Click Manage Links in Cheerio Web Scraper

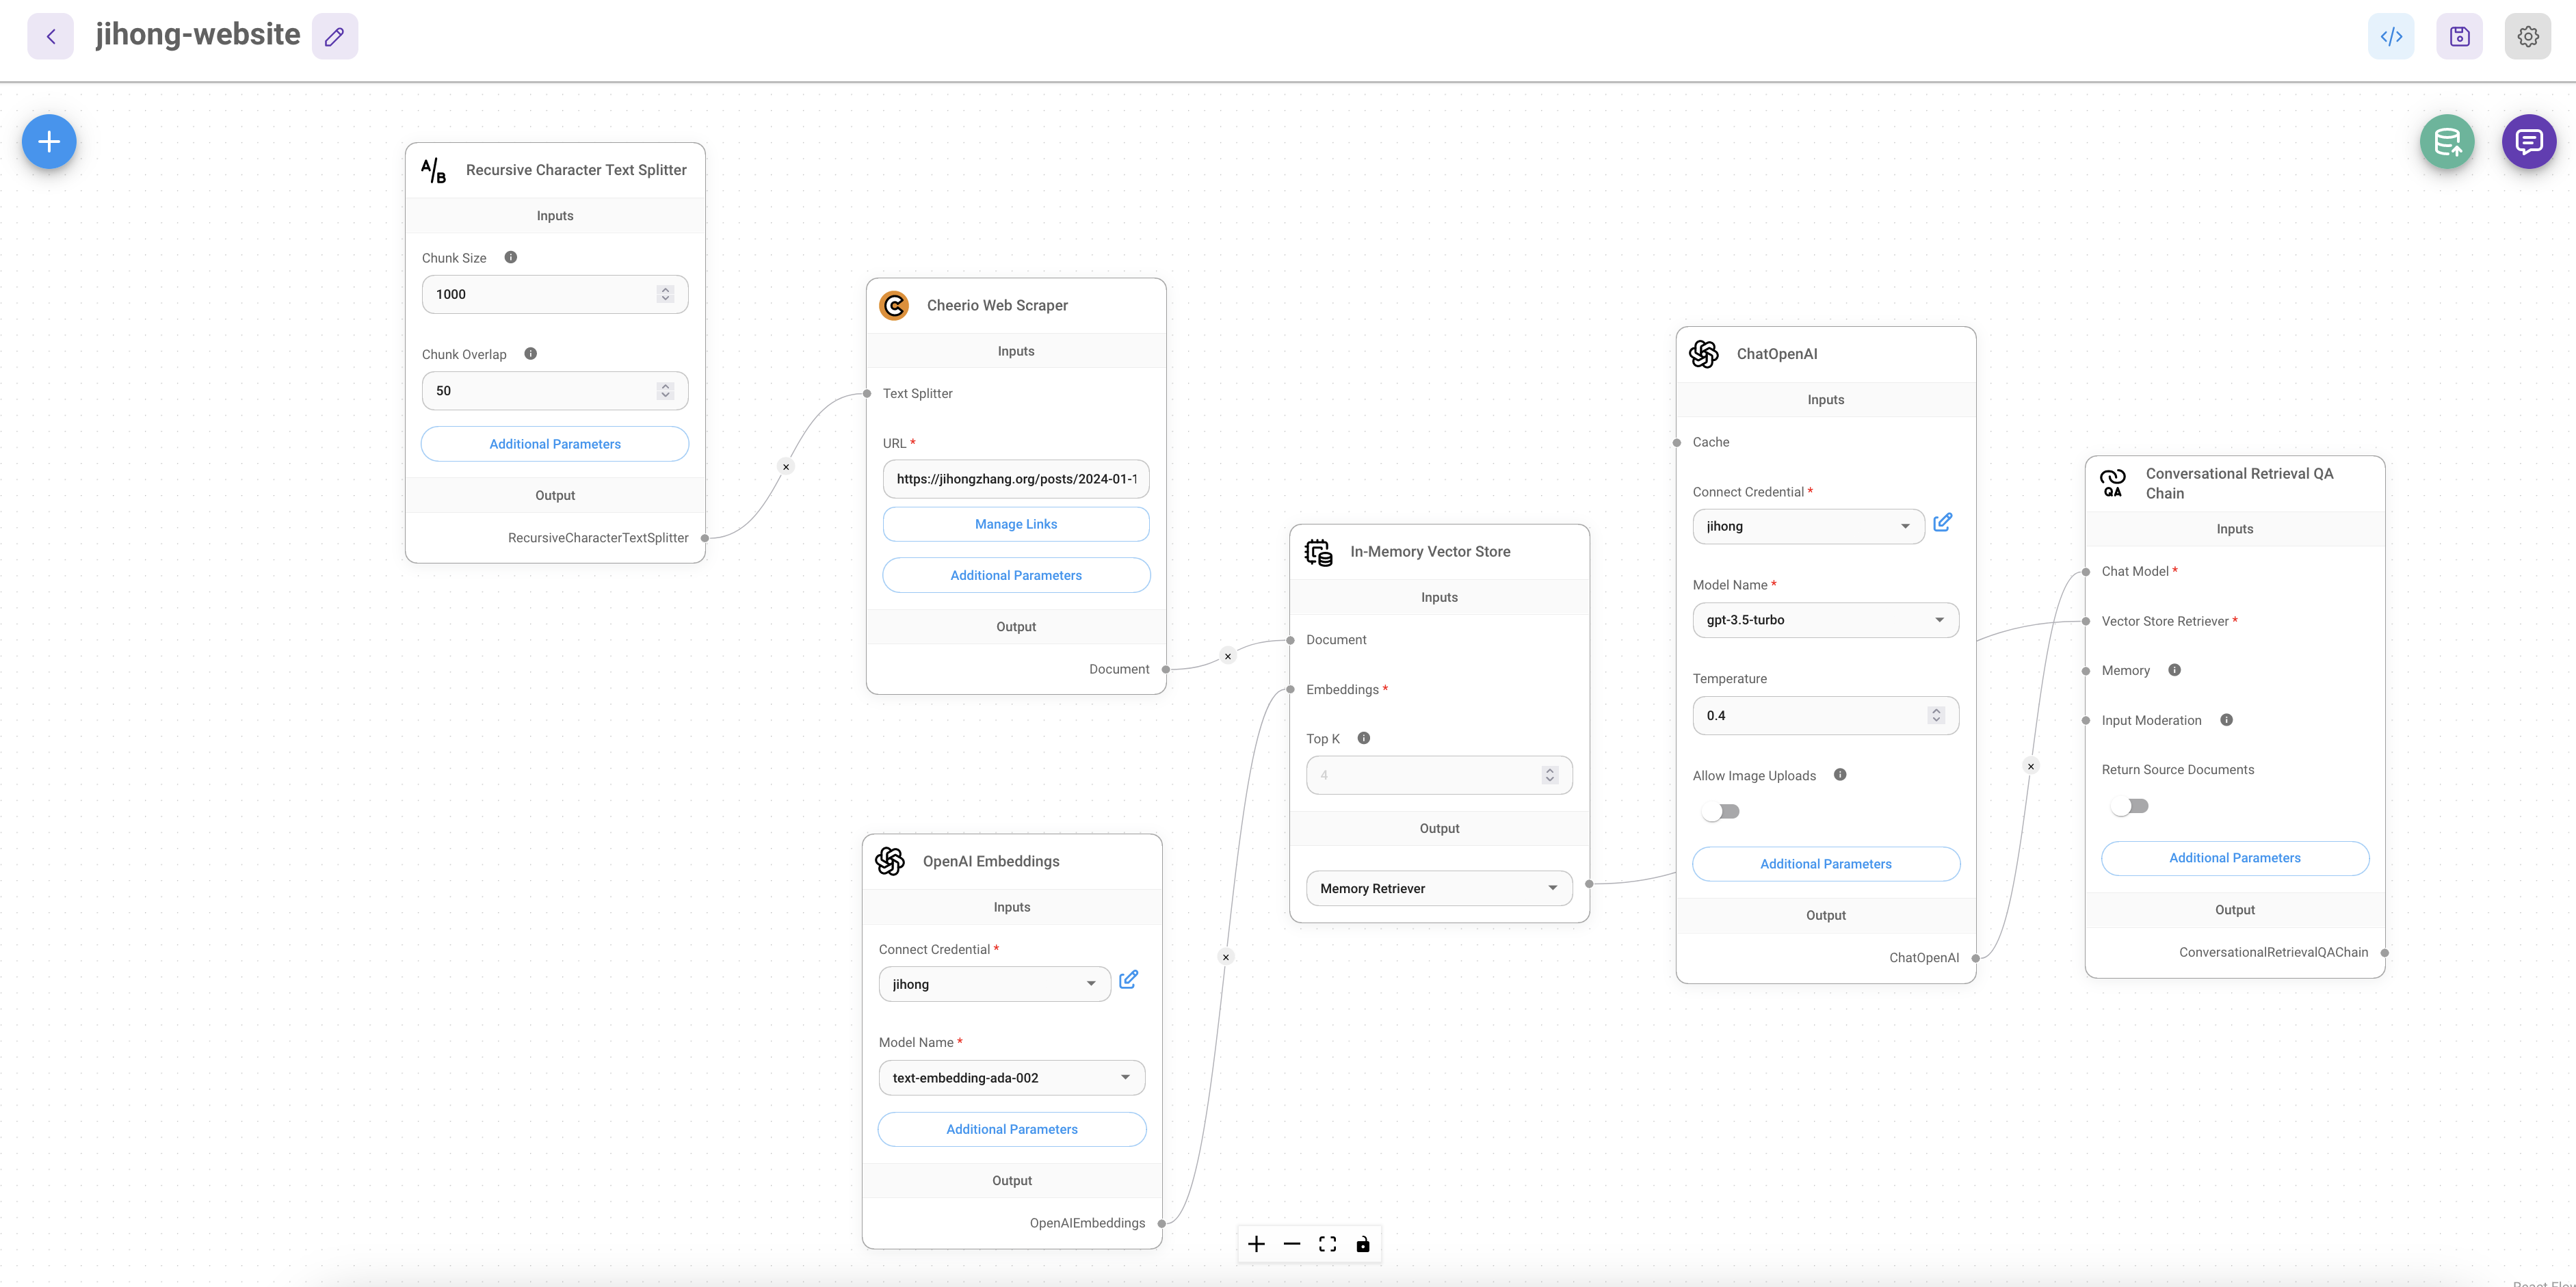click(1015, 523)
